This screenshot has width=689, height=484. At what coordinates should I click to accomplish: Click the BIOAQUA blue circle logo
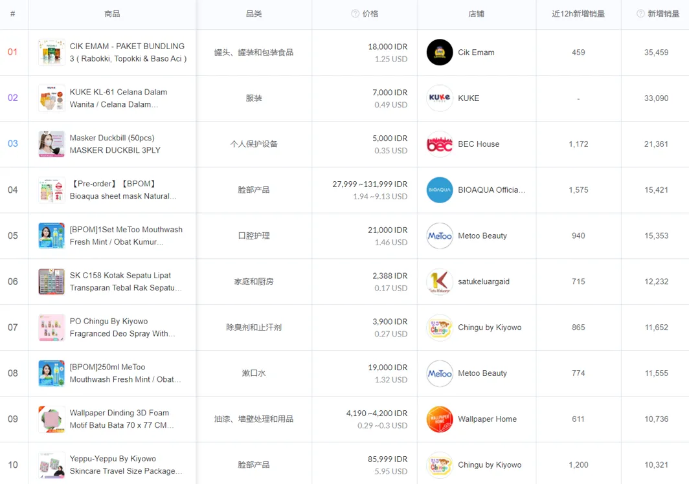click(x=440, y=190)
